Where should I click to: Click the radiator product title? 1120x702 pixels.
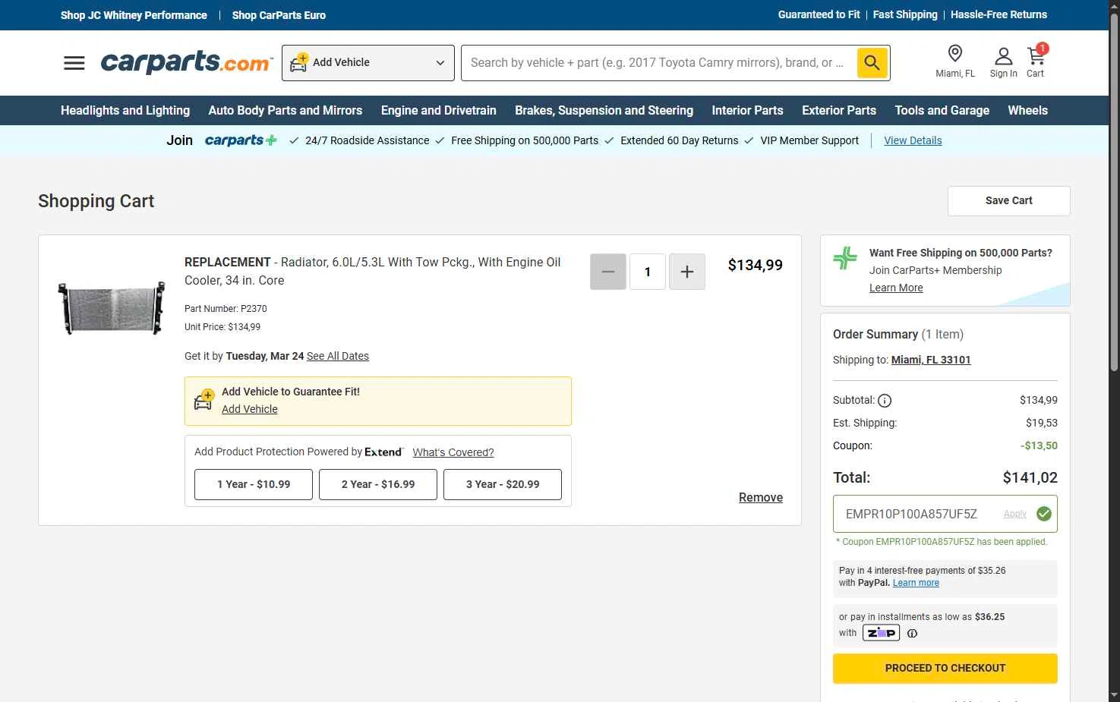(x=373, y=271)
